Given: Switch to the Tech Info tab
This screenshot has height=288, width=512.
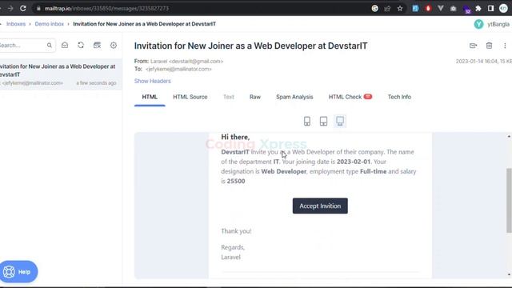Looking at the screenshot, I should click(x=399, y=97).
